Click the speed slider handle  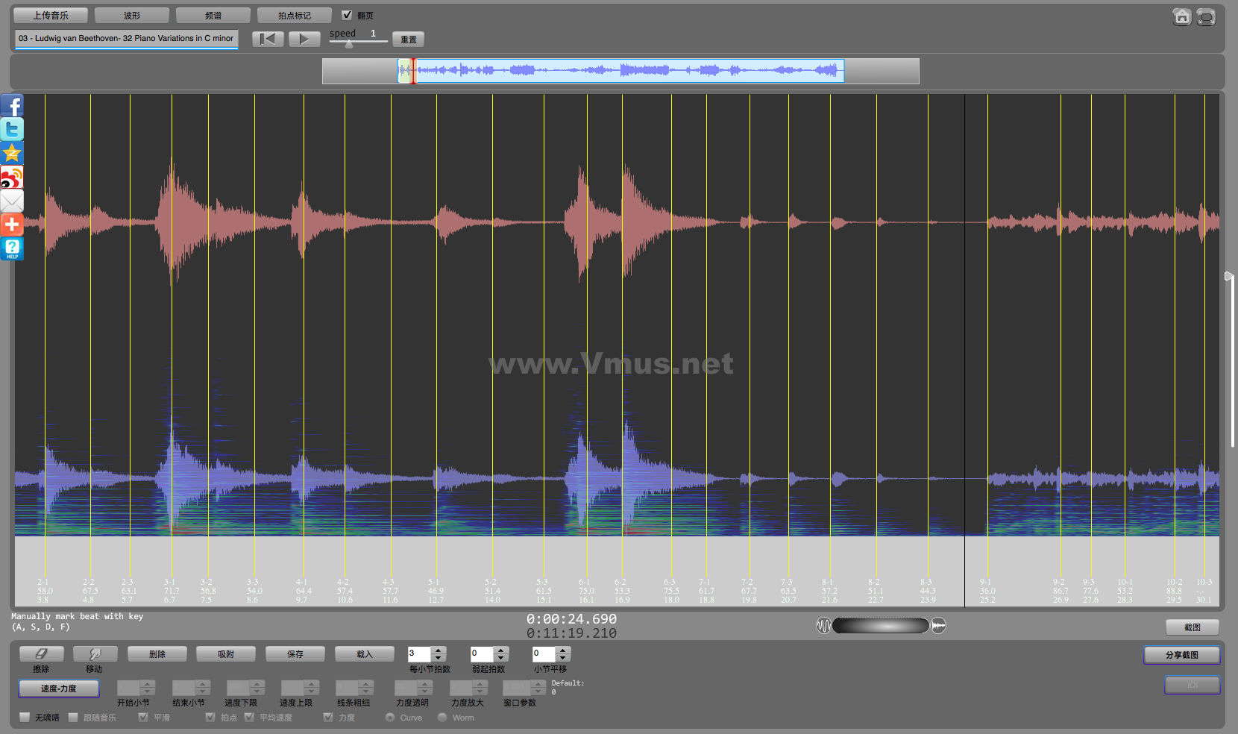349,43
